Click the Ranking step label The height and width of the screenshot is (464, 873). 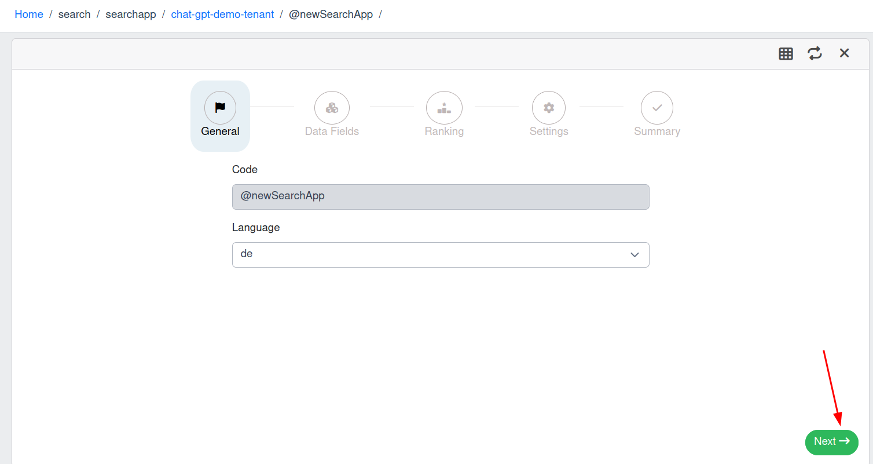(x=444, y=131)
